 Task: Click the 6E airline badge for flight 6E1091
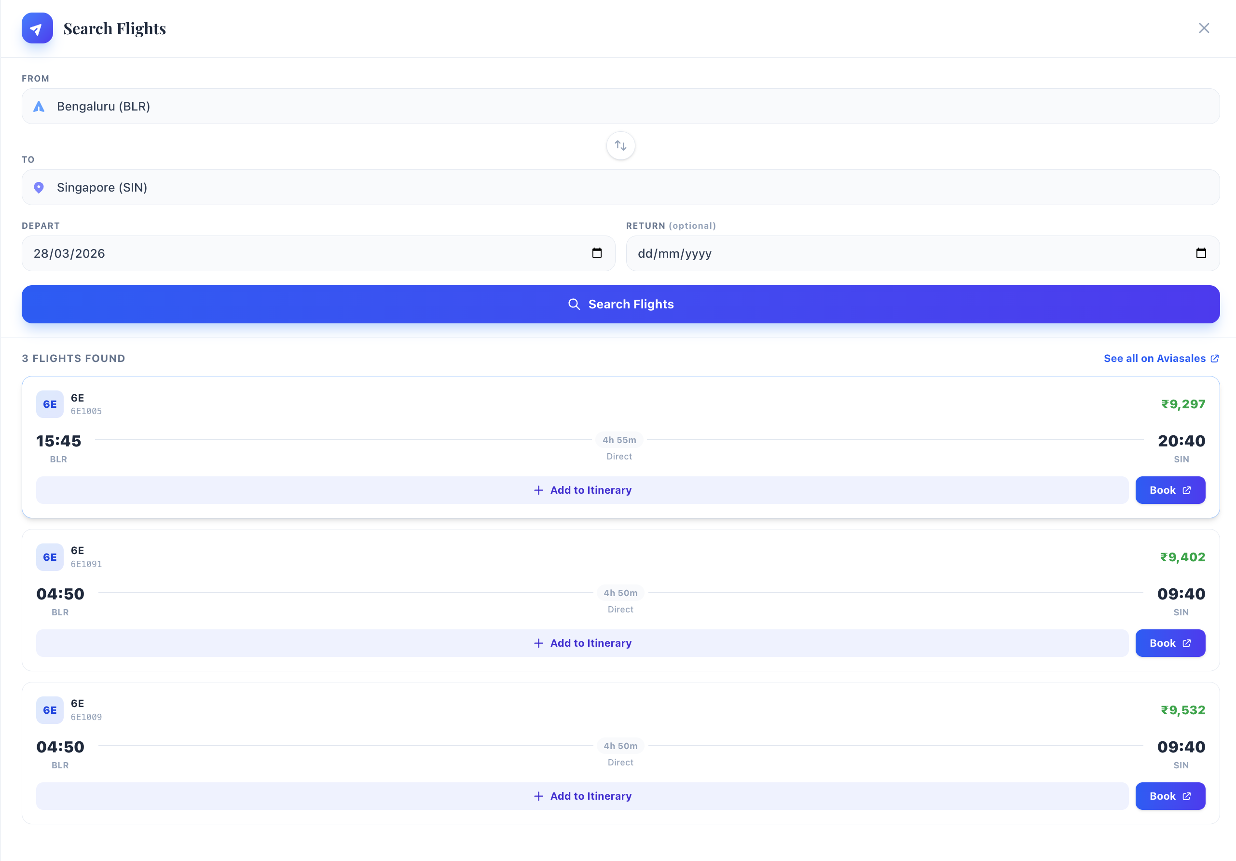point(50,557)
